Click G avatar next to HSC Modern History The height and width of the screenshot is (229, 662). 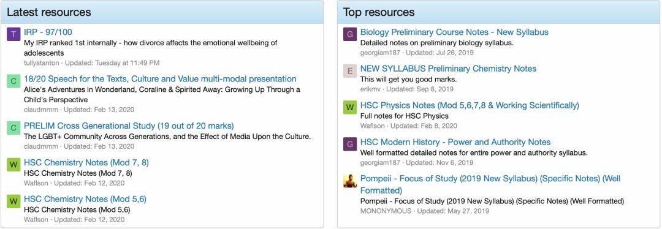click(x=350, y=145)
